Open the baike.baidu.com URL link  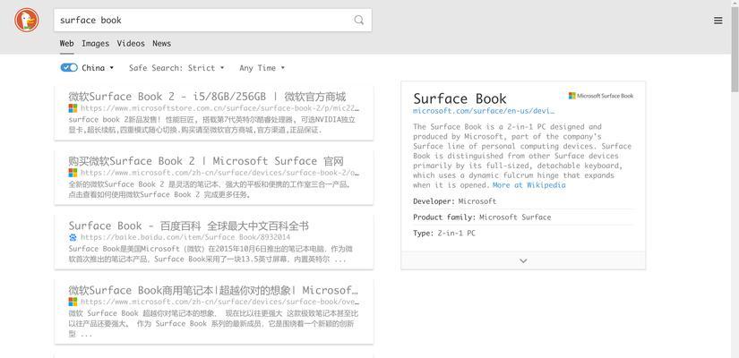point(185,237)
